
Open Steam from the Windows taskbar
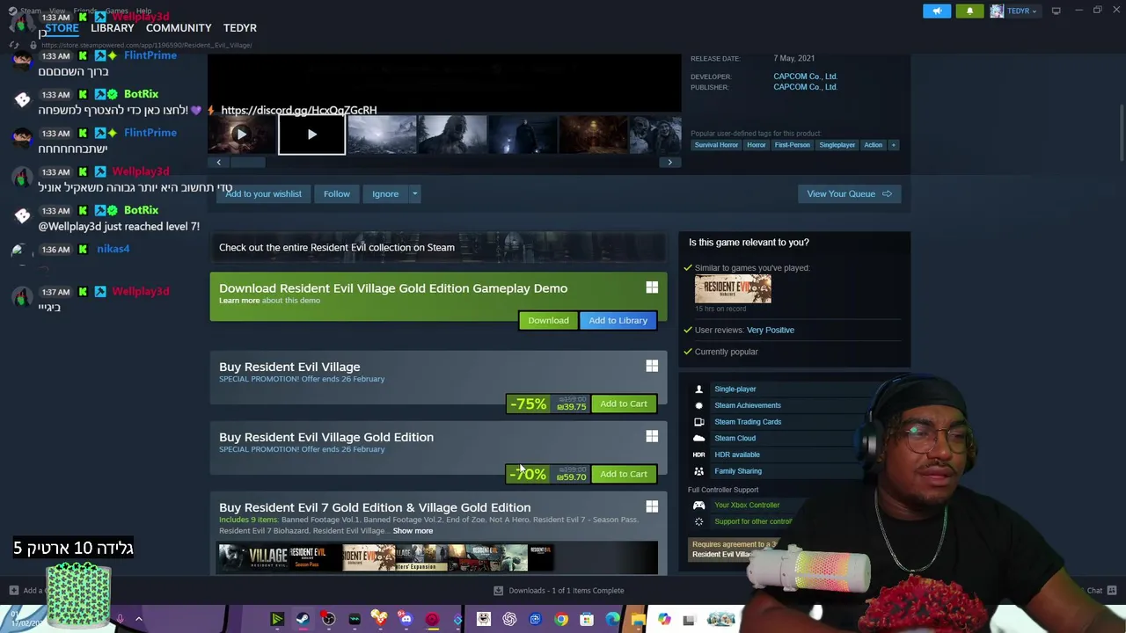pos(302,620)
